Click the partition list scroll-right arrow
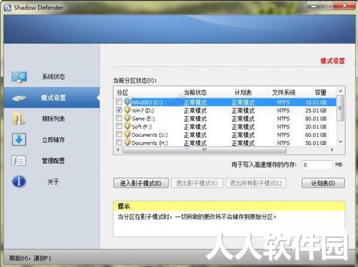 [332, 150]
